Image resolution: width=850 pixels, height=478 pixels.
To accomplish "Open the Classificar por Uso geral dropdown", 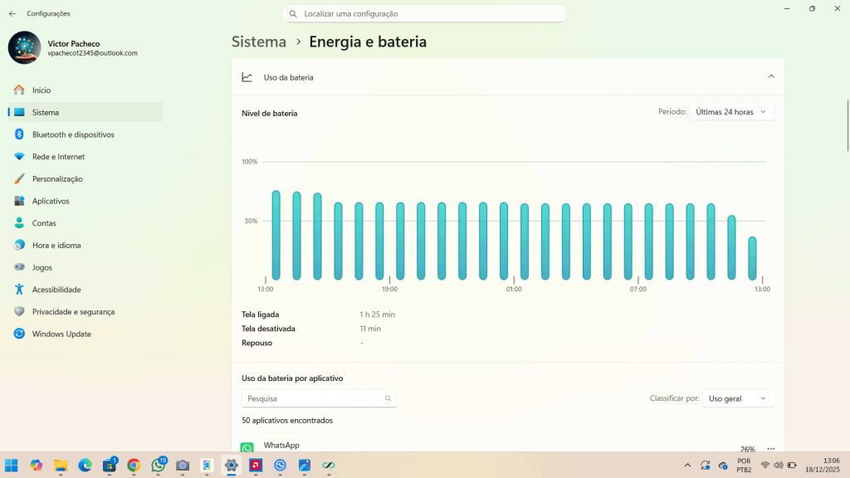I will click(x=737, y=398).
